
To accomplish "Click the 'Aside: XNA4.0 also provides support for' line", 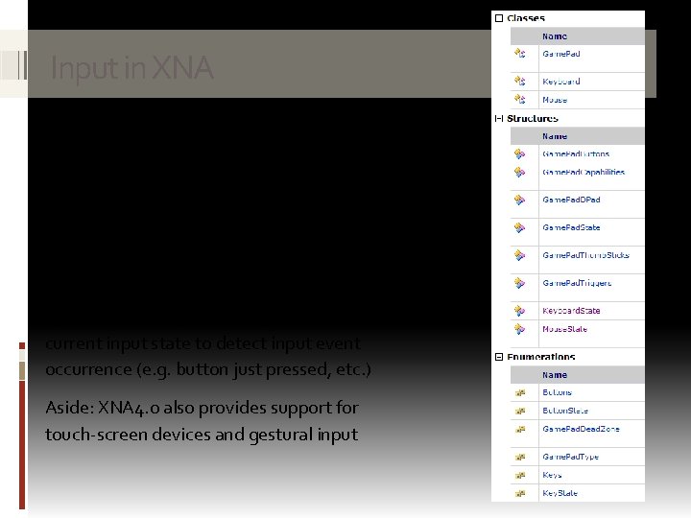I will (202, 408).
